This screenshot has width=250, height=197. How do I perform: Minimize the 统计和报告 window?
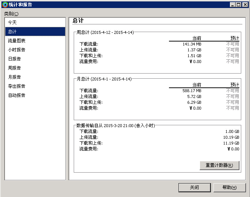coord(232,4)
